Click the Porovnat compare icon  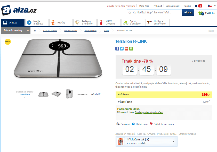click(x=118, y=124)
